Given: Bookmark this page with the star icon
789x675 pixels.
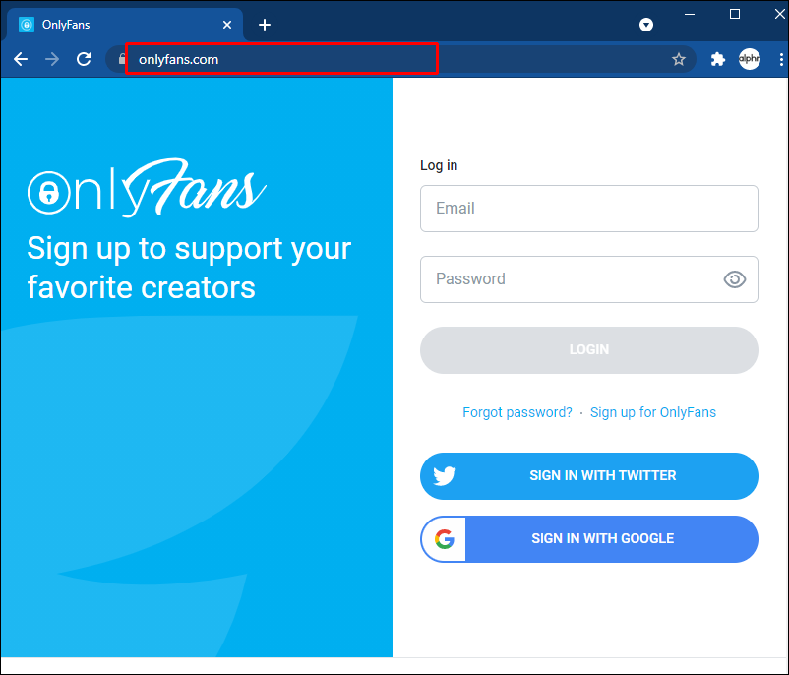Looking at the screenshot, I should (678, 59).
